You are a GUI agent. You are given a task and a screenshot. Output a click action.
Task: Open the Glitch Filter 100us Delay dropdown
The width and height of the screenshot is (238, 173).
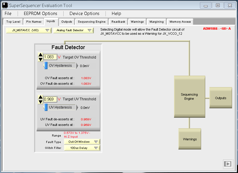tap(82, 148)
